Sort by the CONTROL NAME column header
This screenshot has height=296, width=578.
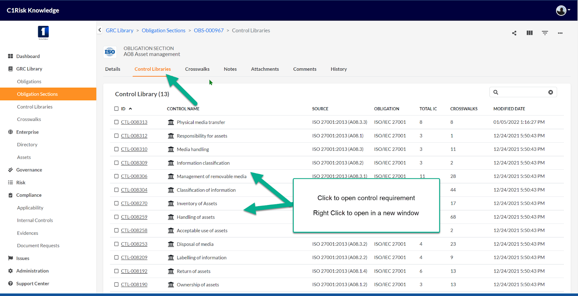point(183,109)
